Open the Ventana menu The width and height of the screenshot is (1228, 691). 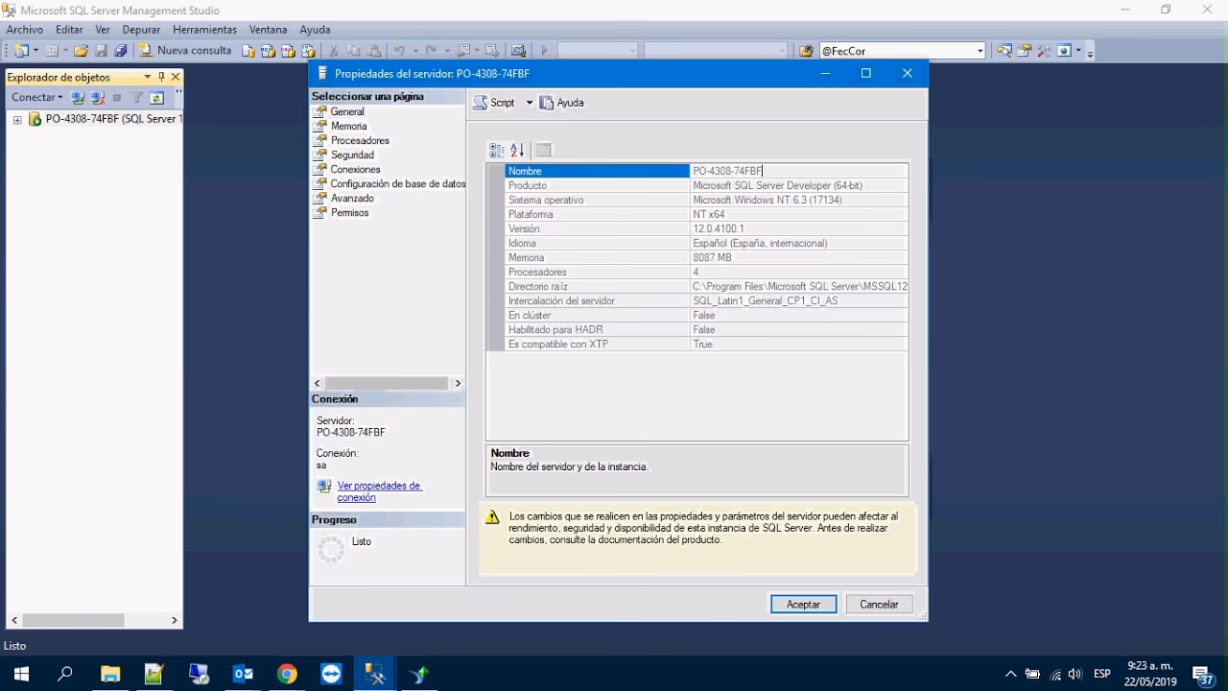269,30
